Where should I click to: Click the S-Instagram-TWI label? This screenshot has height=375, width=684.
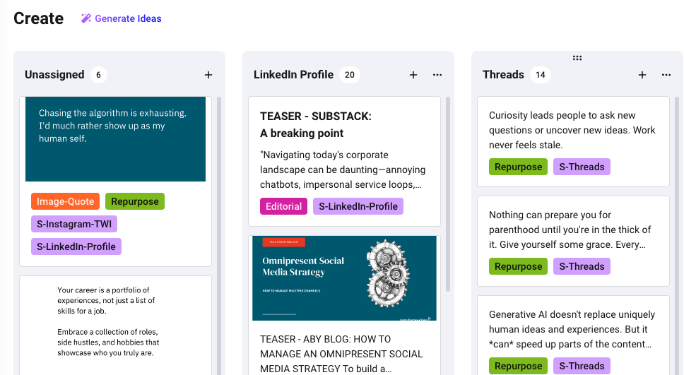[x=74, y=224]
